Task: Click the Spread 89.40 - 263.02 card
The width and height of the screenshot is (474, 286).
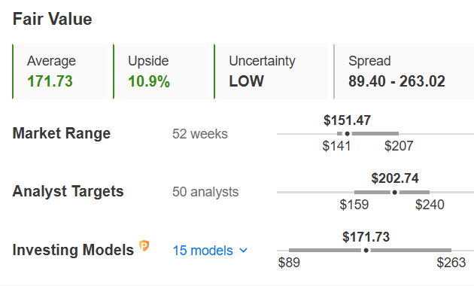Action: 404,71
